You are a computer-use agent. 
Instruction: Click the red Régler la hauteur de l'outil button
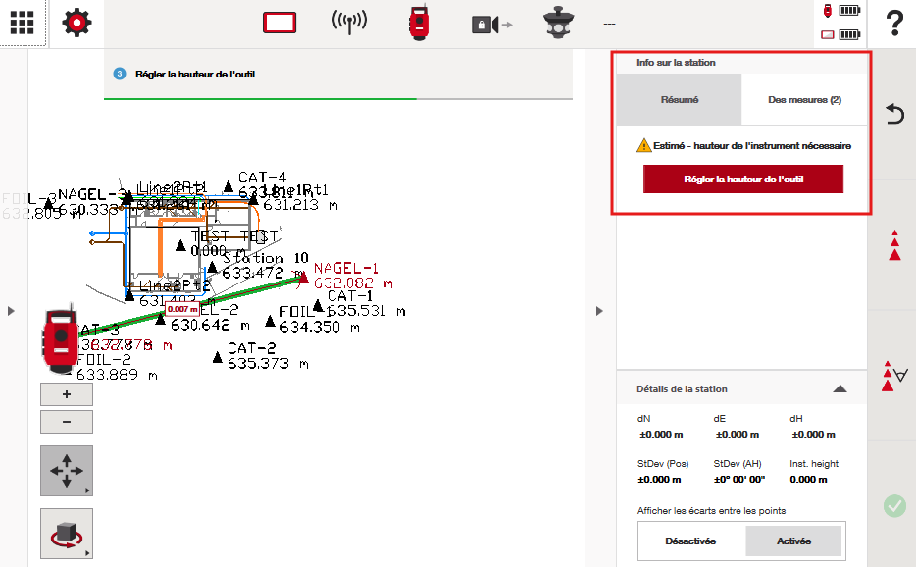742,180
